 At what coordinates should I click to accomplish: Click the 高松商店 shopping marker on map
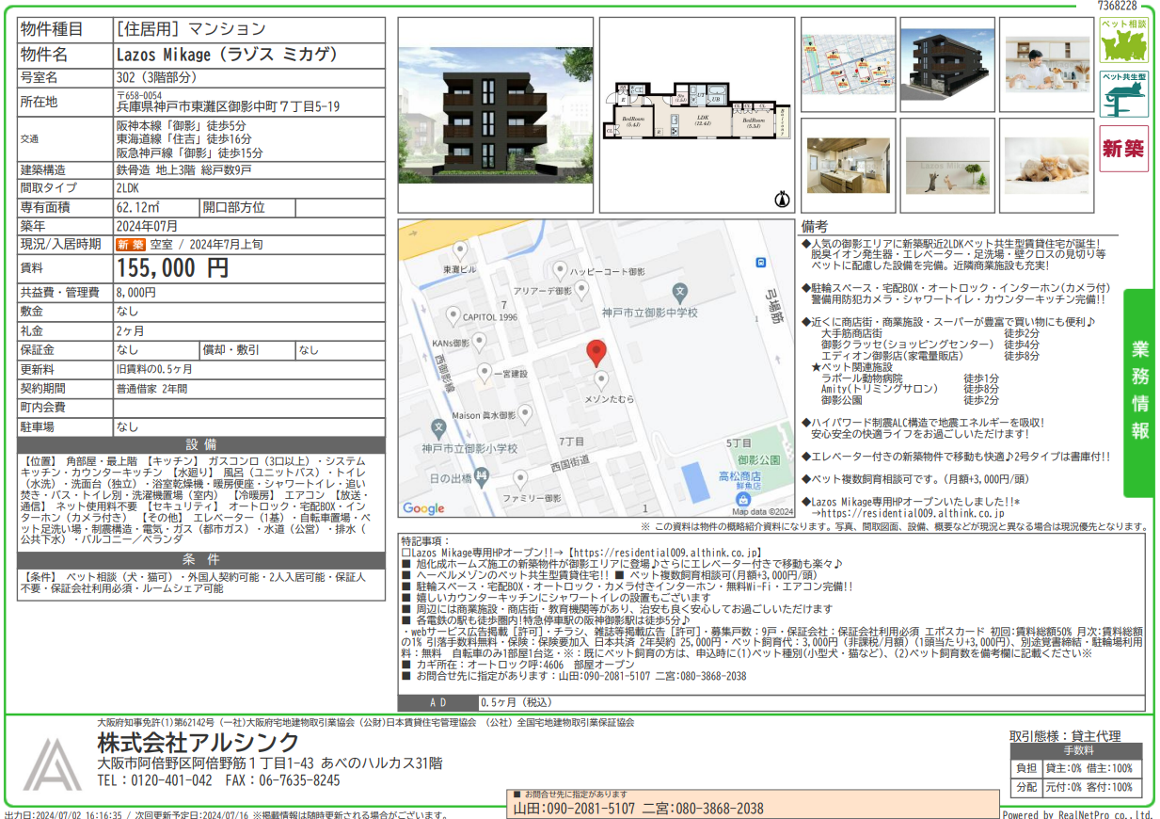[x=742, y=498]
